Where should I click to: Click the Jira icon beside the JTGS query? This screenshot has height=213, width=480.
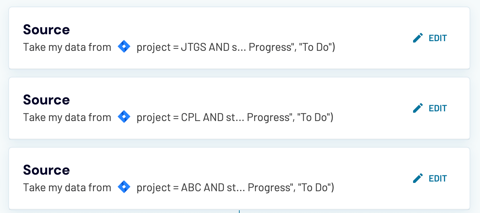click(x=124, y=47)
